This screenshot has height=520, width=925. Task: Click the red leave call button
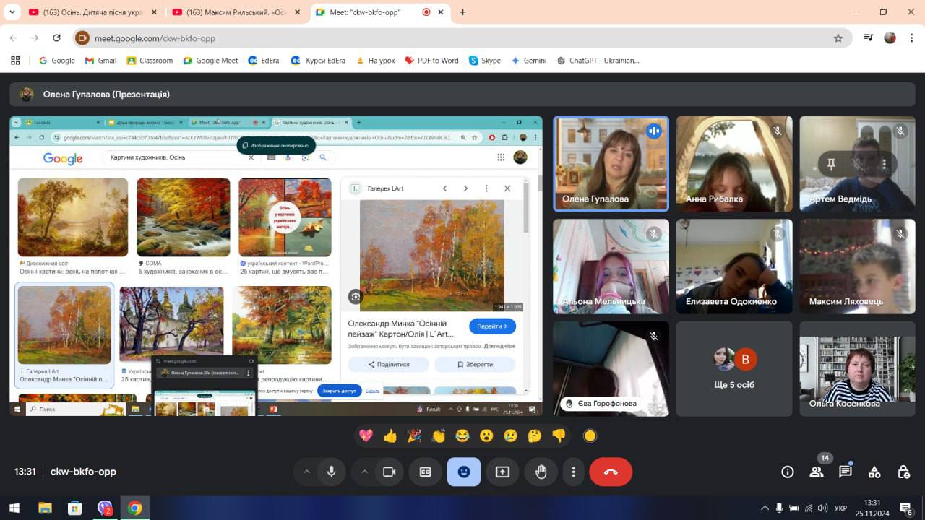[611, 472]
